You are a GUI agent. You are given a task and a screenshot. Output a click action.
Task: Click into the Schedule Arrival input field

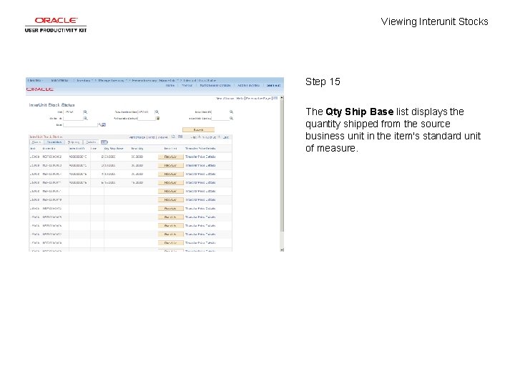(147, 118)
